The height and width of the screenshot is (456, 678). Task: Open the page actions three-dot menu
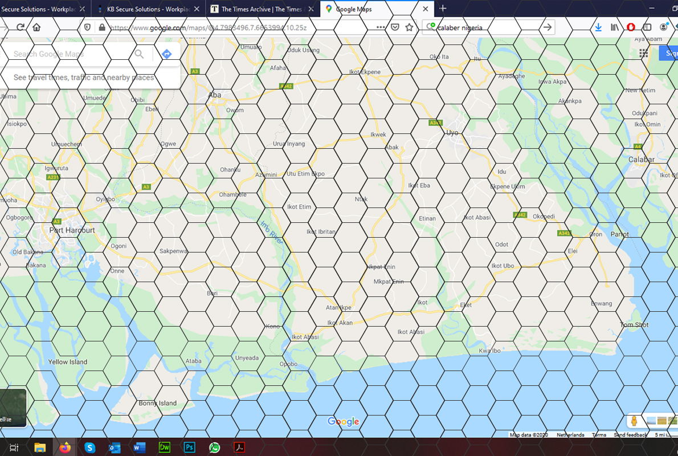(381, 27)
